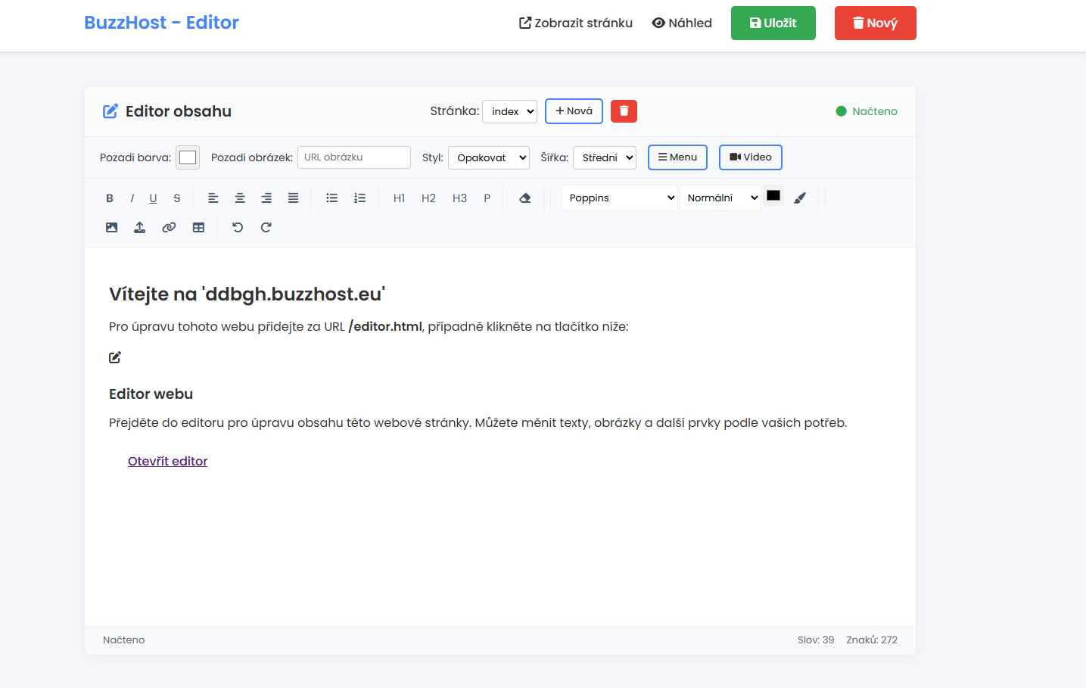The image size is (1086, 688).
Task: Justify text alignment
Action: pos(293,198)
